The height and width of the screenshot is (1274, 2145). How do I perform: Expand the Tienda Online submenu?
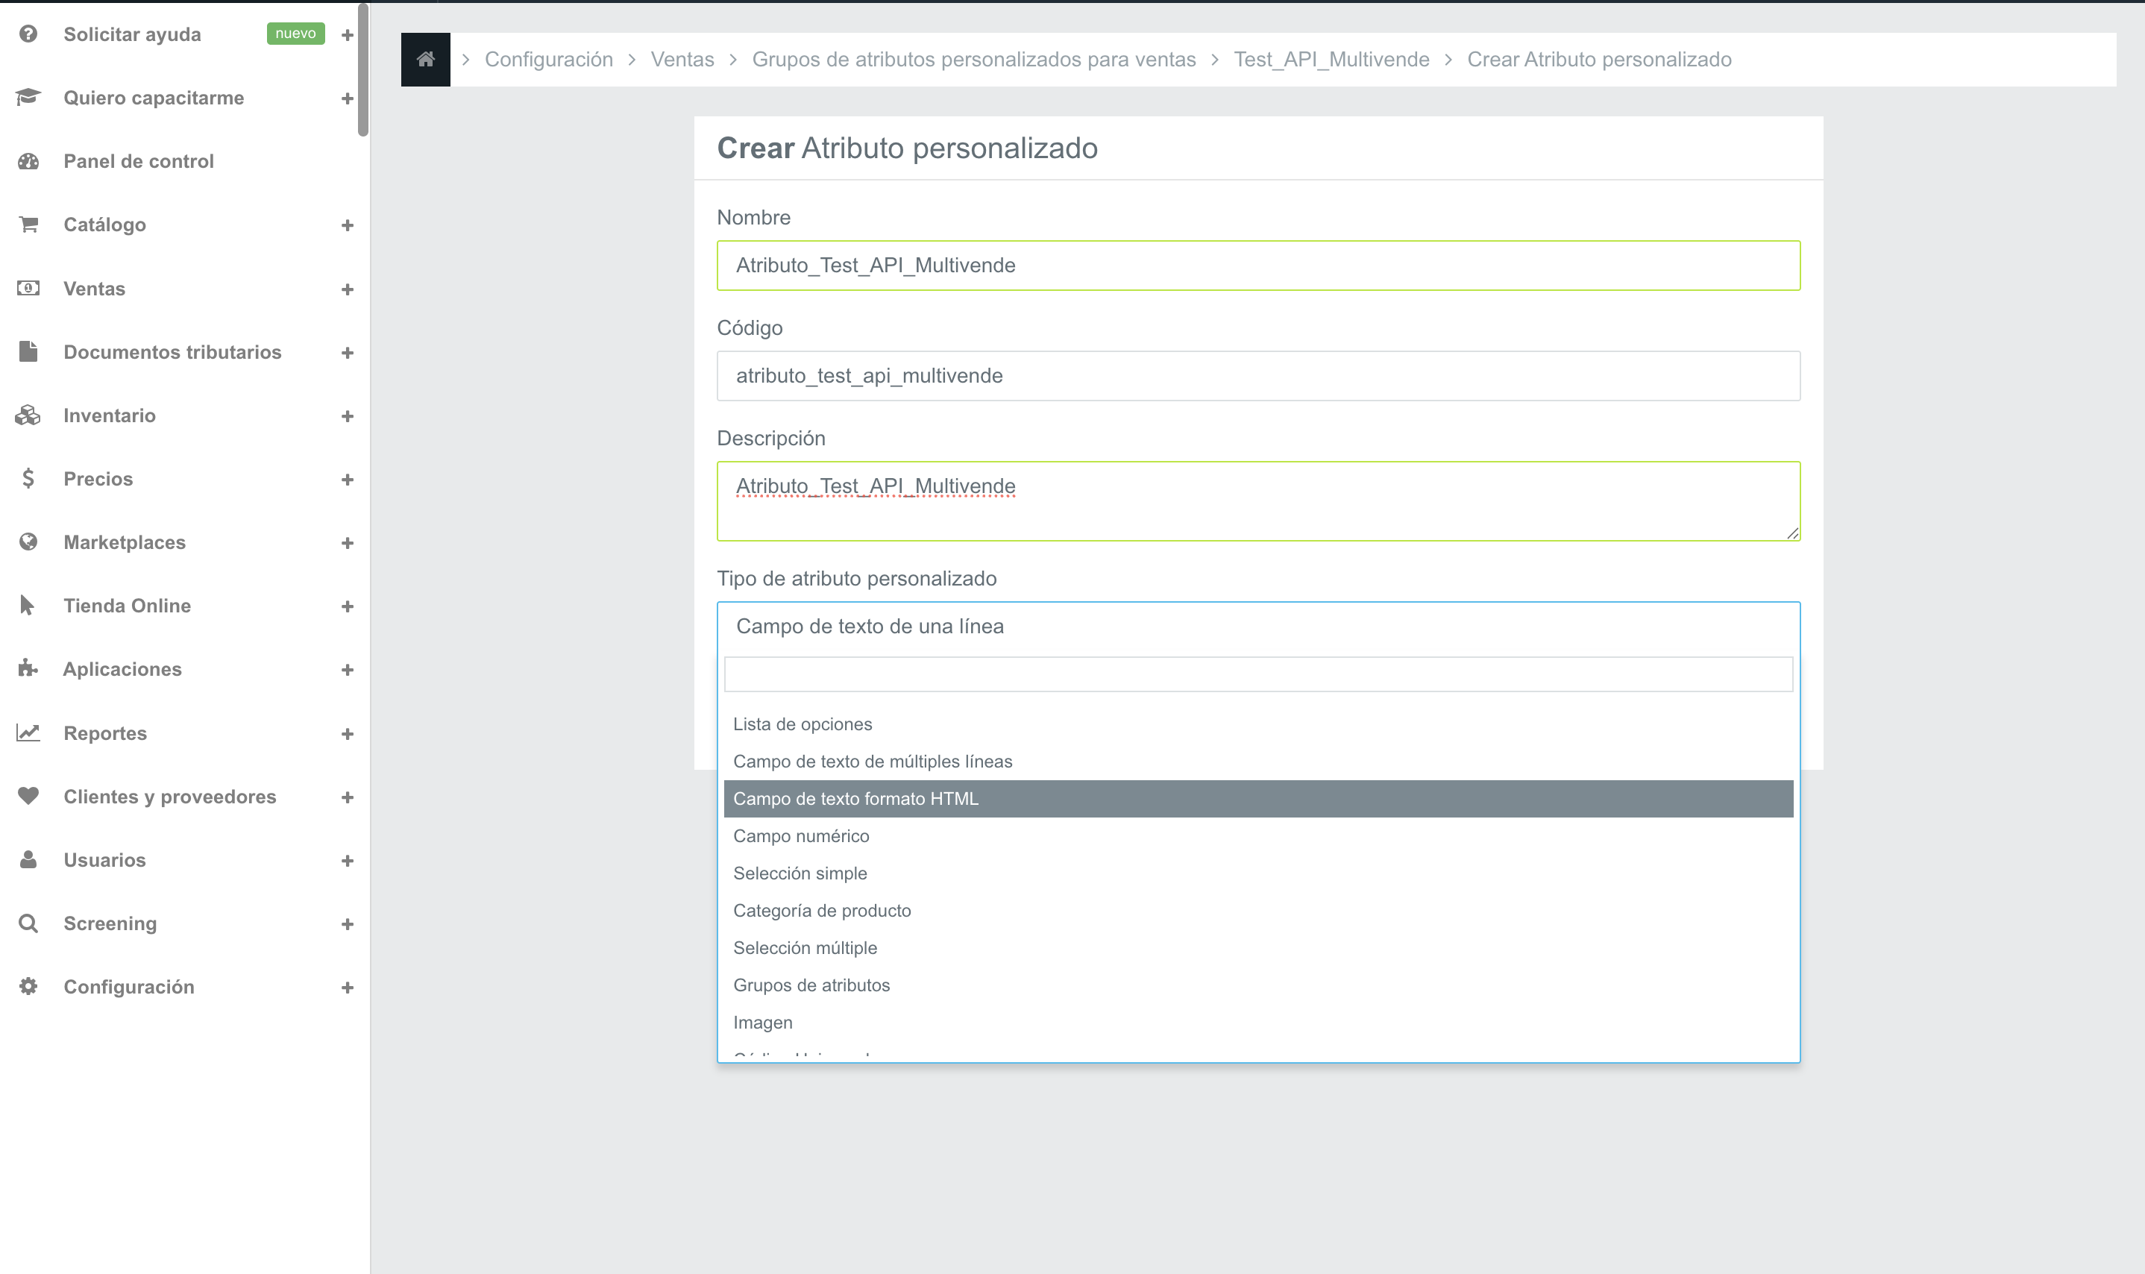347,606
